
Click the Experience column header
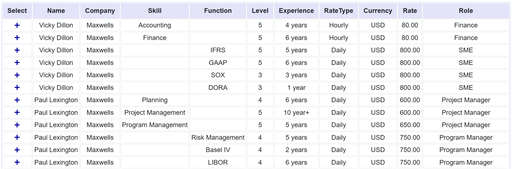(296, 11)
